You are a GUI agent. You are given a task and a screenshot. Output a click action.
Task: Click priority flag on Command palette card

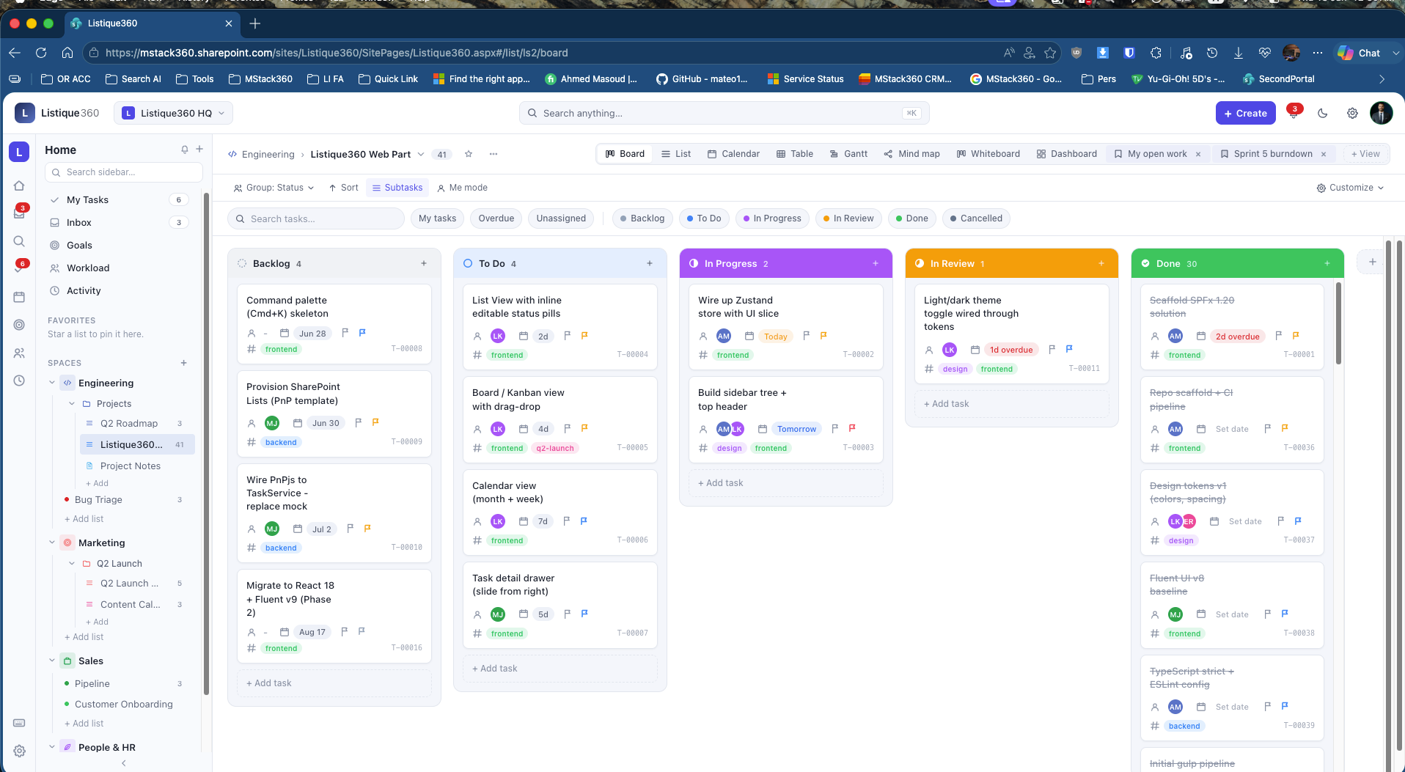click(362, 333)
